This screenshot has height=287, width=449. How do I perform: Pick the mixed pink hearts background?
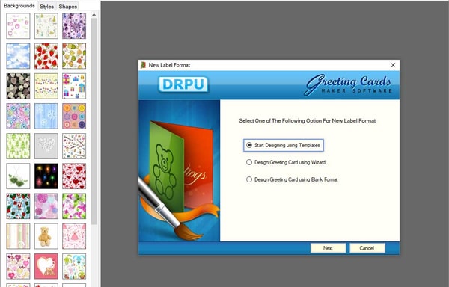(x=18, y=266)
